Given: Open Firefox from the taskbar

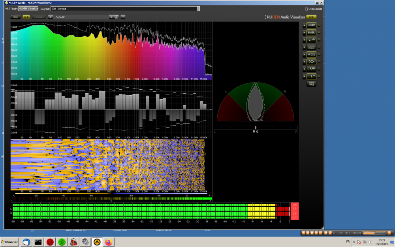Looking at the screenshot, I should pyautogui.click(x=109, y=242).
